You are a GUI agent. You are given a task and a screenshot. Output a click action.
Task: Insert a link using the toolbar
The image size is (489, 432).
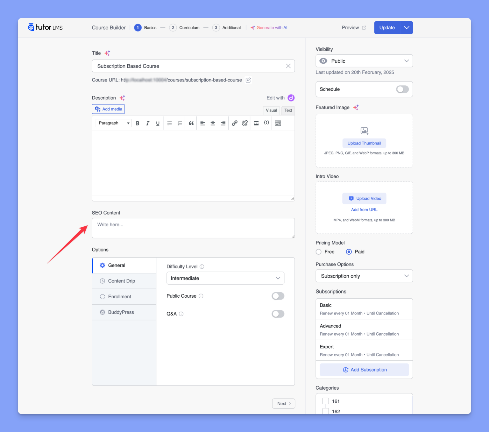(235, 123)
